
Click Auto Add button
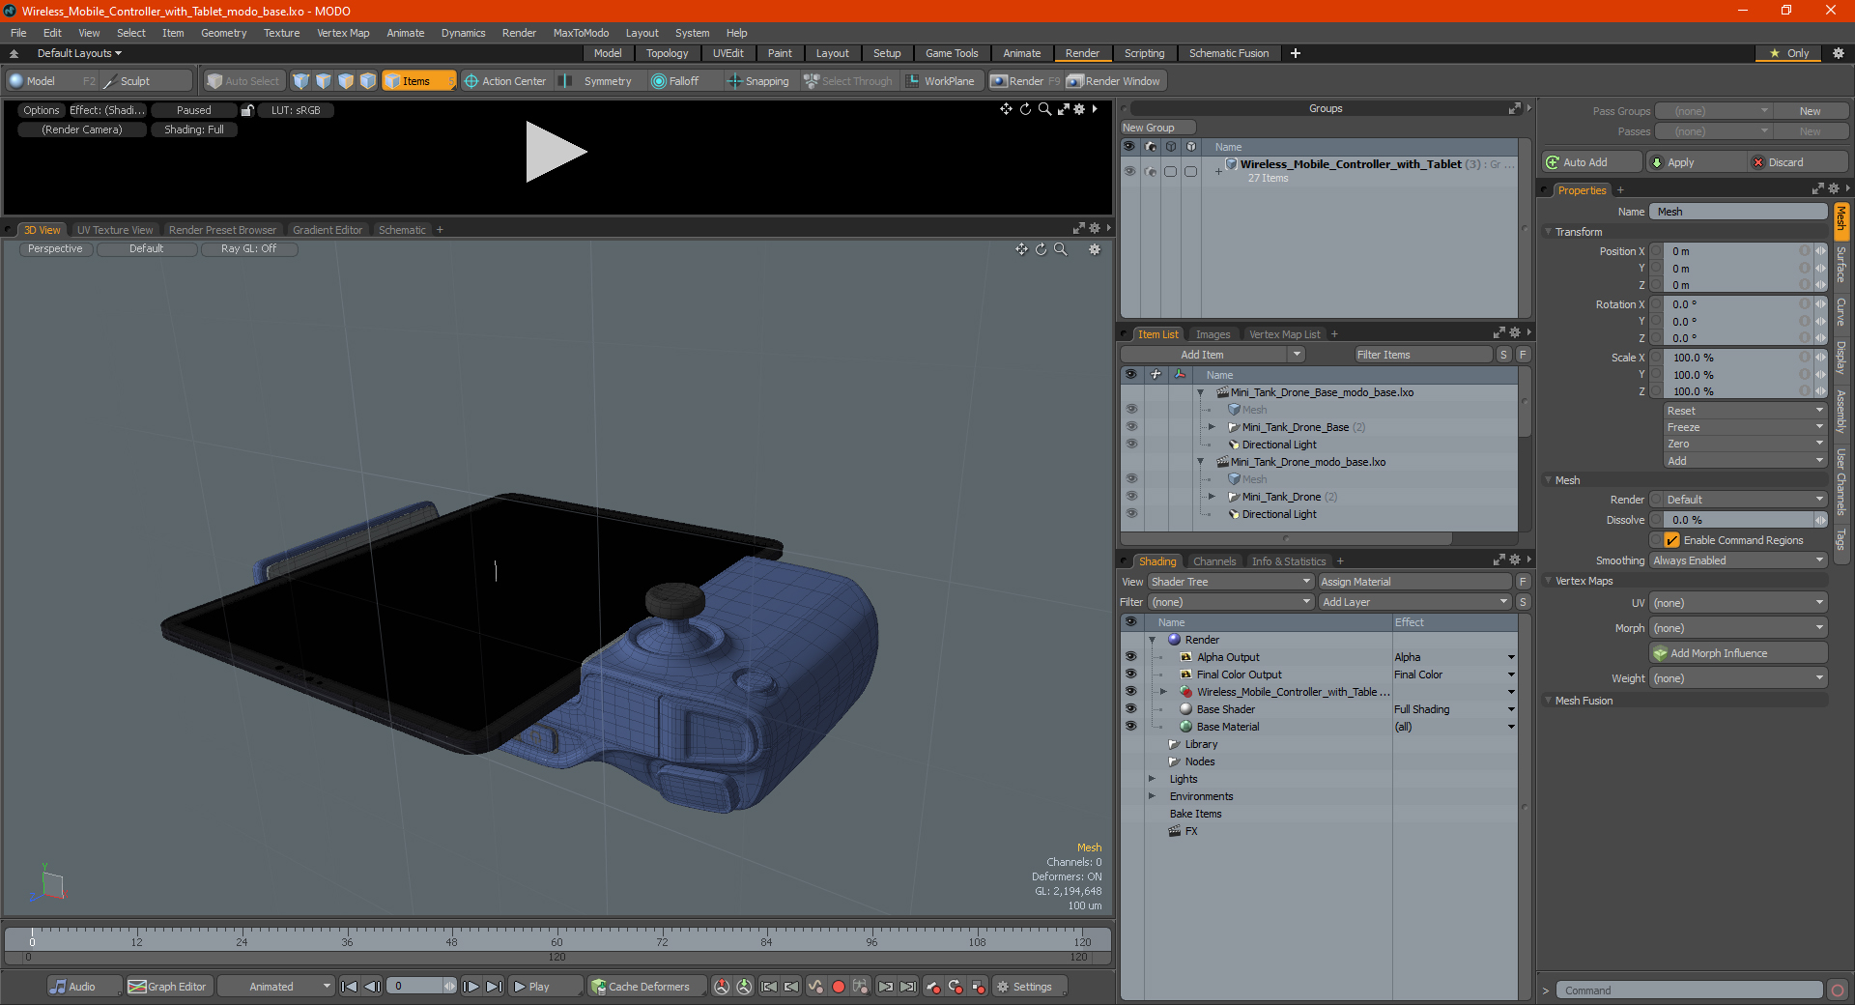coord(1592,162)
